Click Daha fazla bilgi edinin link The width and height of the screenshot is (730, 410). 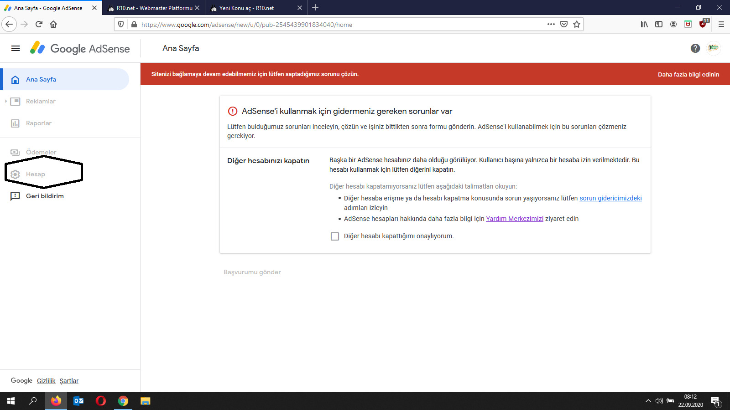coord(688,74)
